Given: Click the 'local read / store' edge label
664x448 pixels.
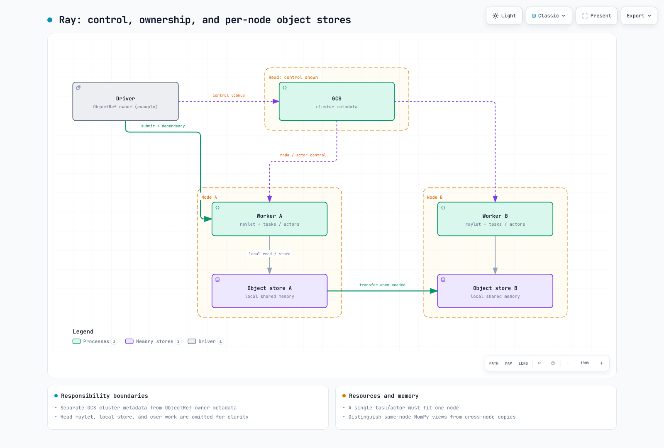Looking at the screenshot, I should (x=269, y=254).
